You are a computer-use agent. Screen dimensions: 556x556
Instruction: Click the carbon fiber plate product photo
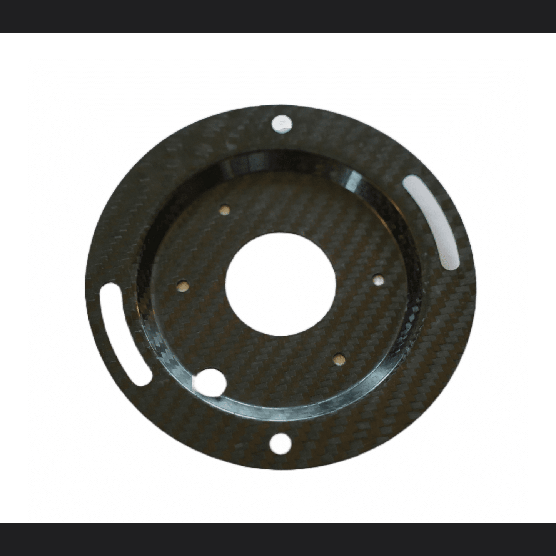pyautogui.click(x=280, y=287)
